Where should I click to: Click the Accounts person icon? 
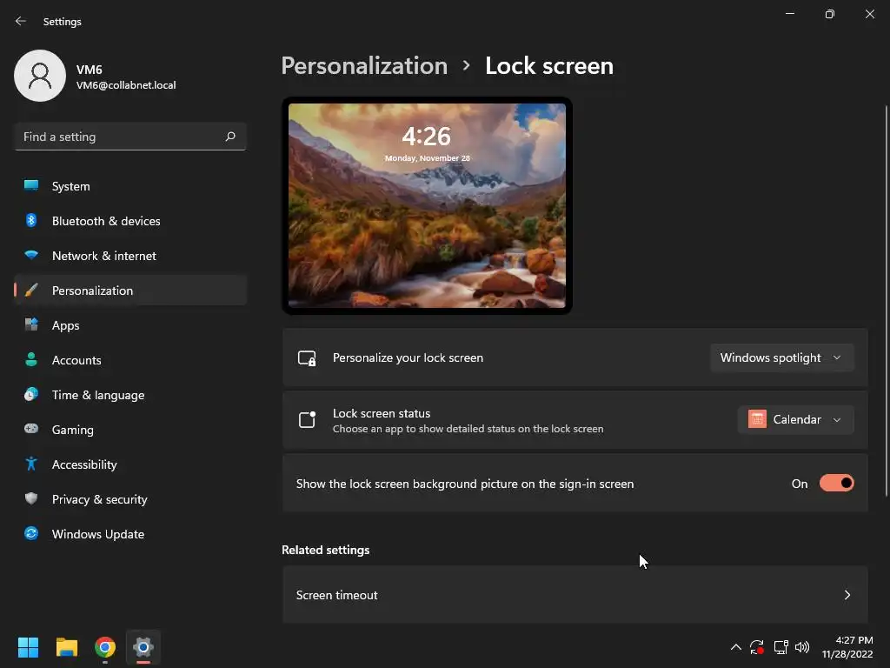[31, 359]
